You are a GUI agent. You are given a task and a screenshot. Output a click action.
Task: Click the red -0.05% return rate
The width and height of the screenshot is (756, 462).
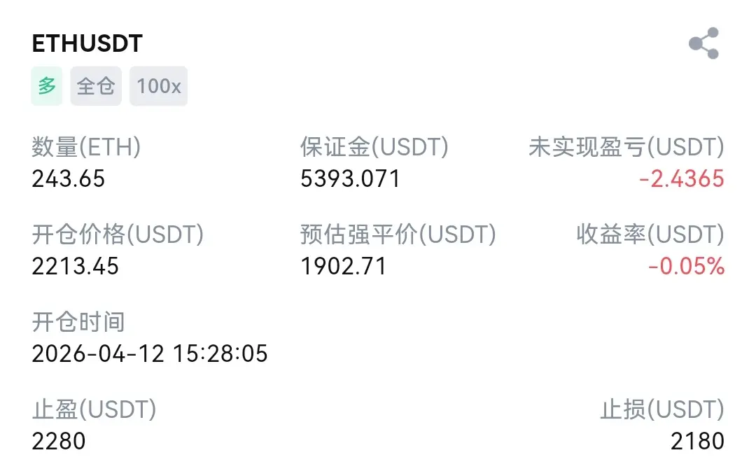(686, 267)
